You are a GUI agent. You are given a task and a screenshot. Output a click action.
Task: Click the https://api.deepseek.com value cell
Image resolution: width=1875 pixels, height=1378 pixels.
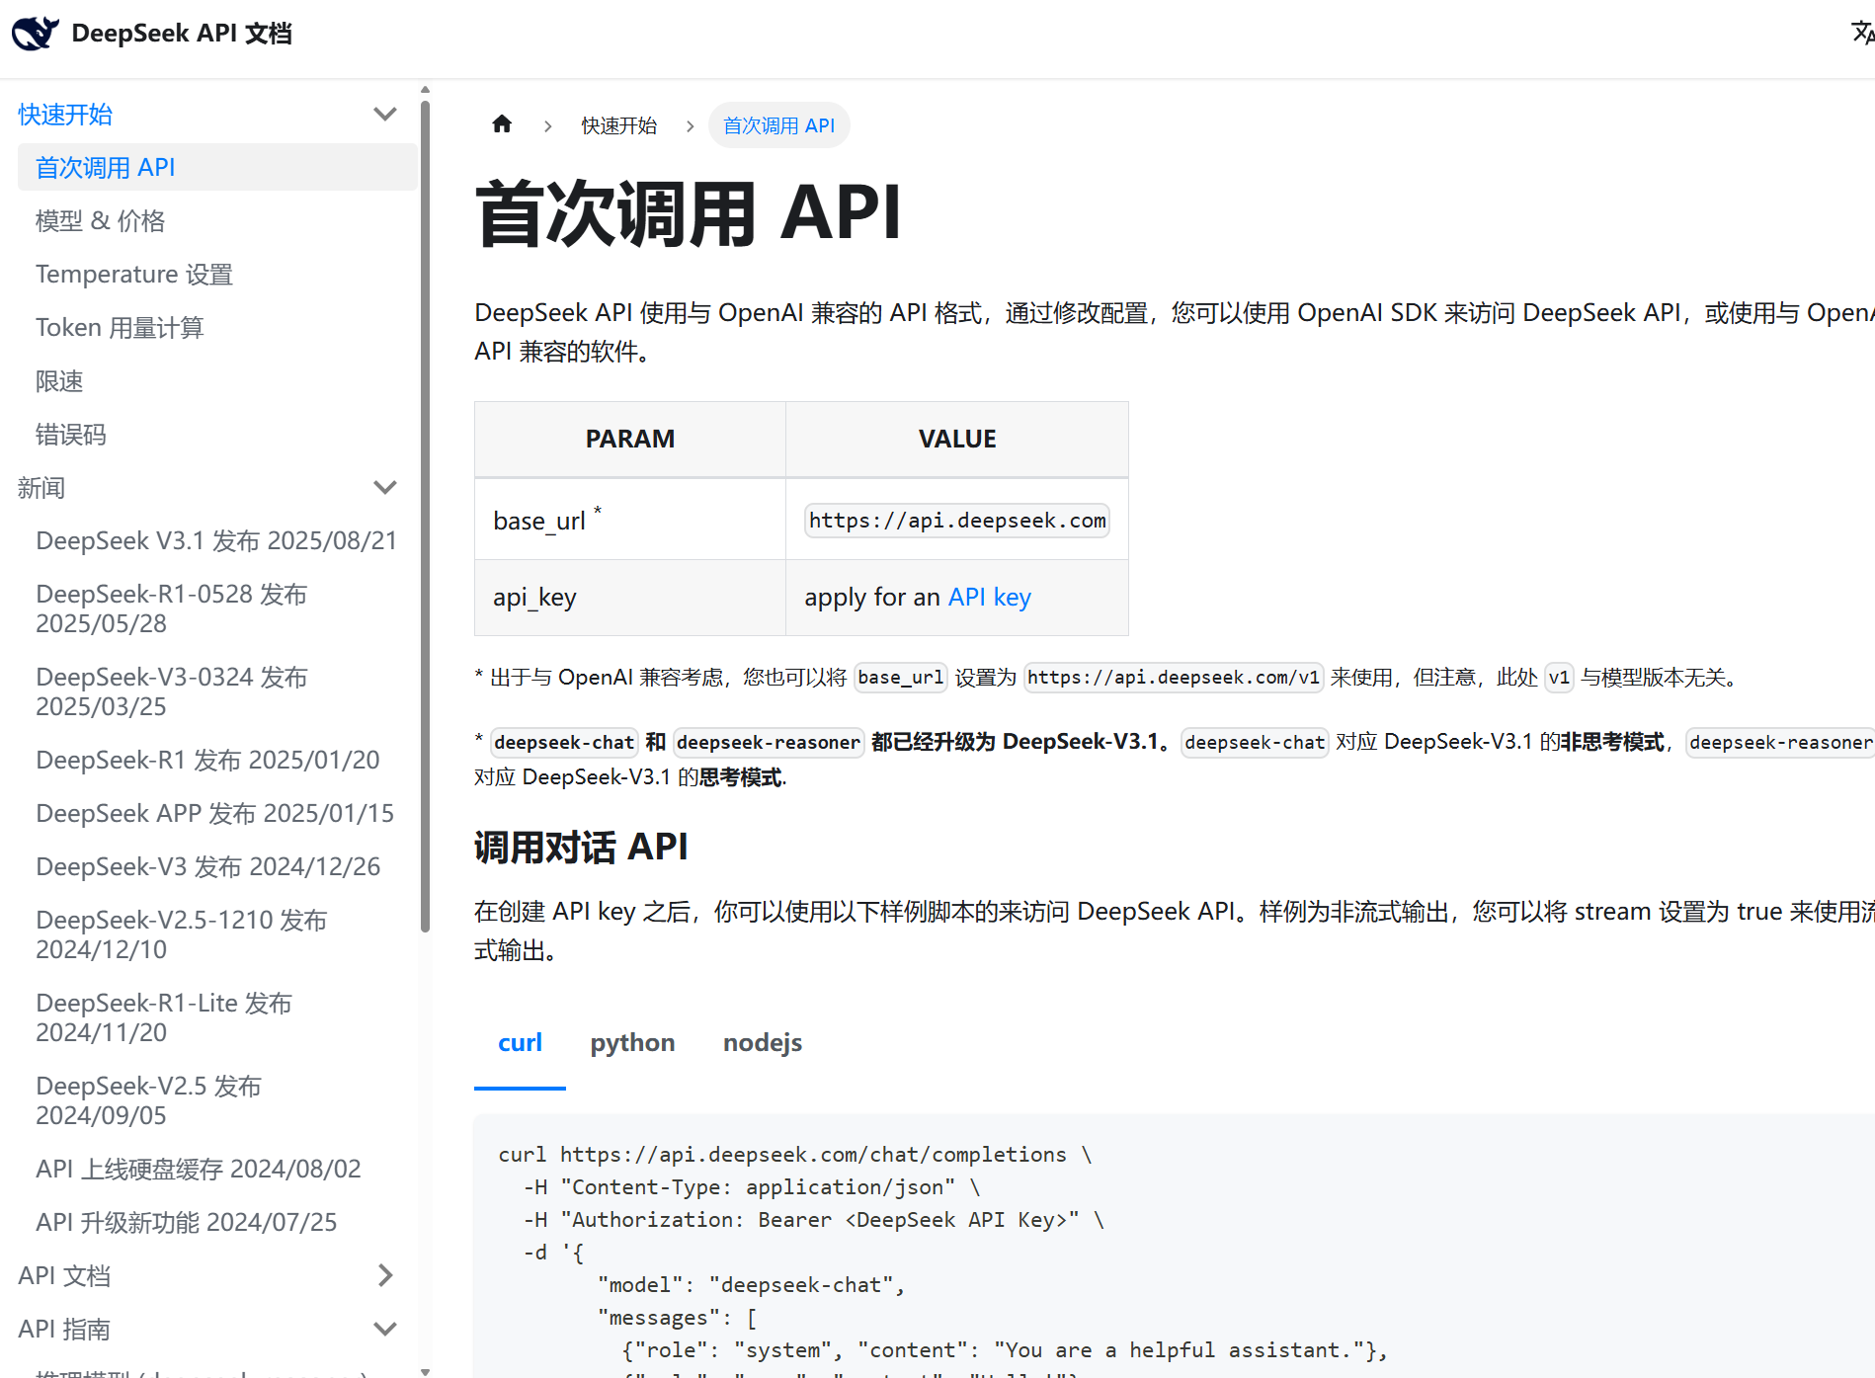957,520
